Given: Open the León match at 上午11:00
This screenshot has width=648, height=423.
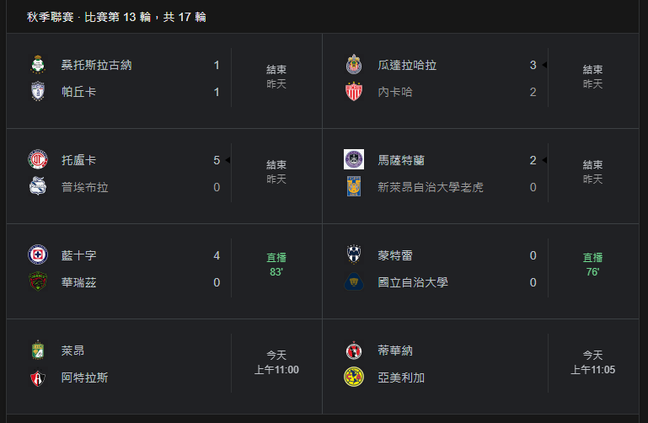Looking at the screenshot, I should pyautogui.click(x=164, y=367).
